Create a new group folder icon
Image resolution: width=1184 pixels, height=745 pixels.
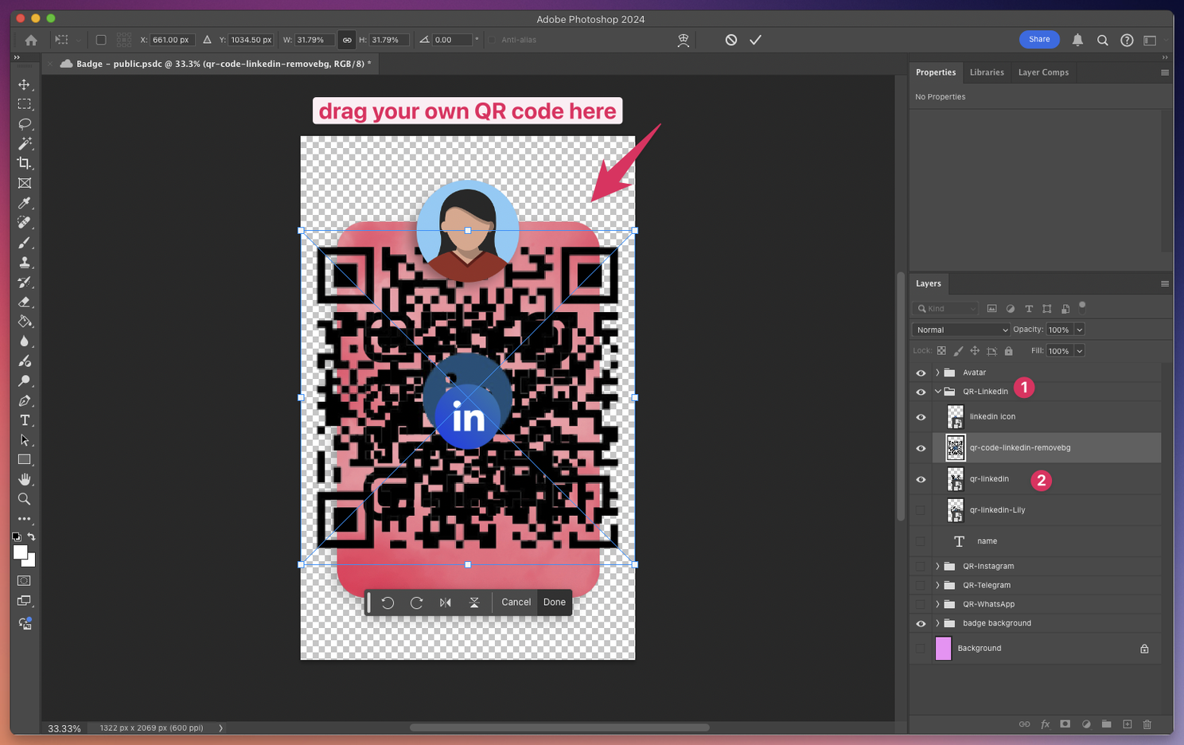(1106, 724)
